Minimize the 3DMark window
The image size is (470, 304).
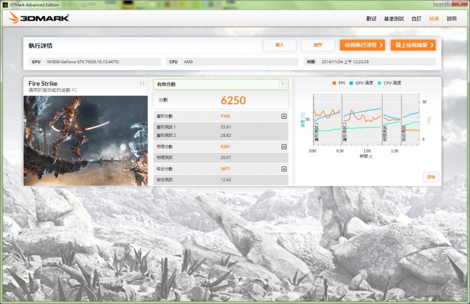tap(438, 3)
